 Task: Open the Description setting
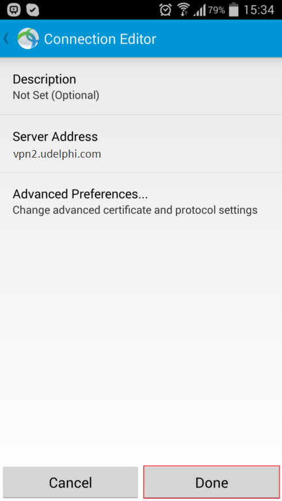click(x=141, y=86)
